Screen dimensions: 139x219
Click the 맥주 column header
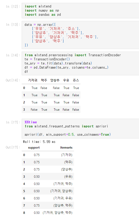(x=44, y=80)
